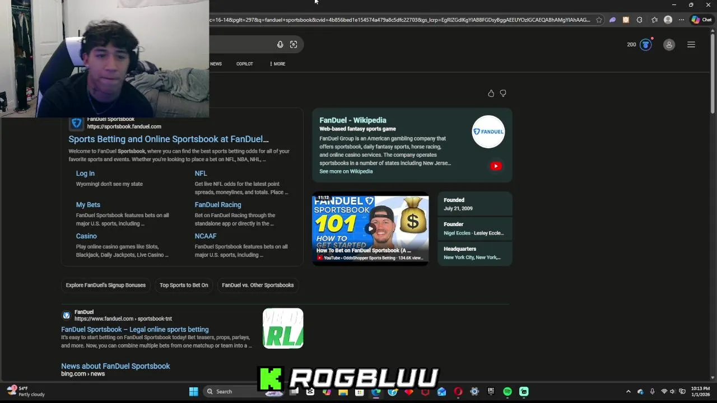Open network Wi-Fi settings in system tray

[x=664, y=392]
